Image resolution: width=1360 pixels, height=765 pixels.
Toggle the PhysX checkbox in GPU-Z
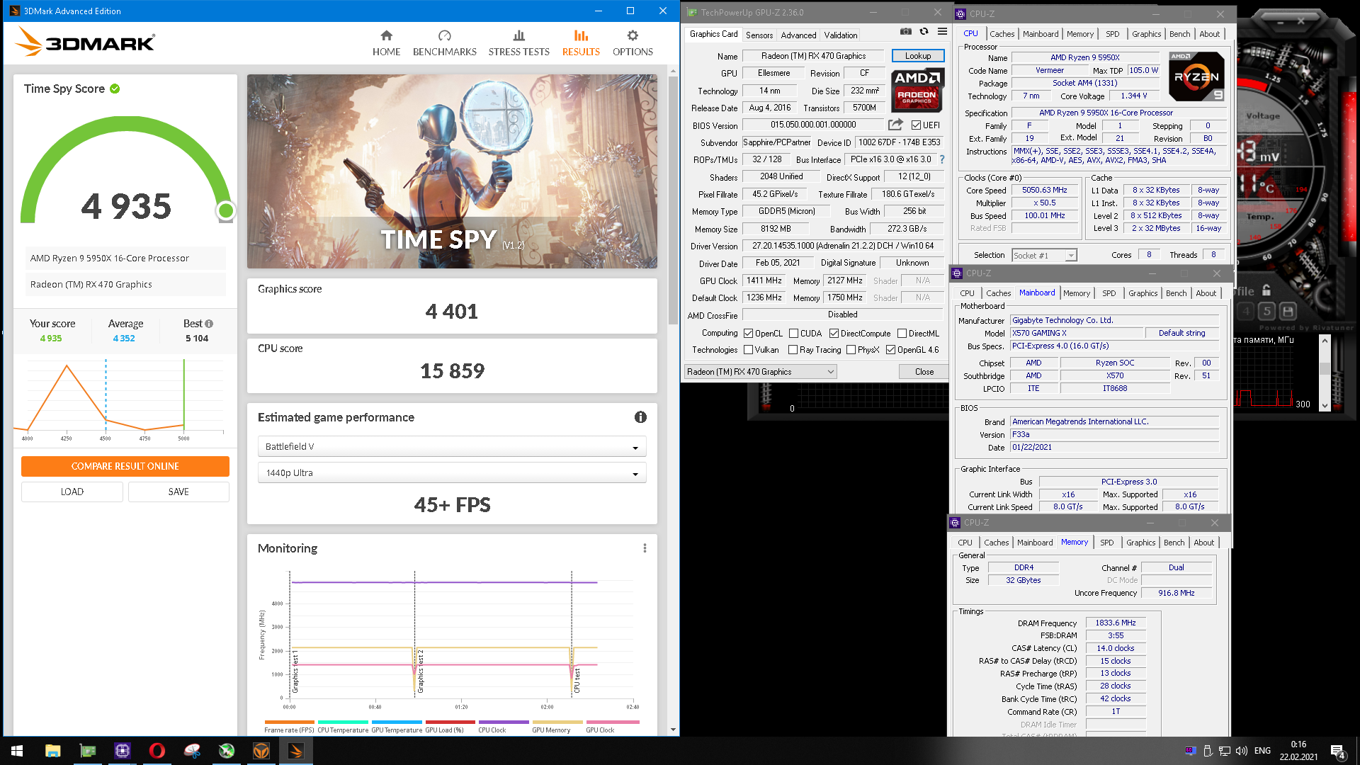point(851,350)
